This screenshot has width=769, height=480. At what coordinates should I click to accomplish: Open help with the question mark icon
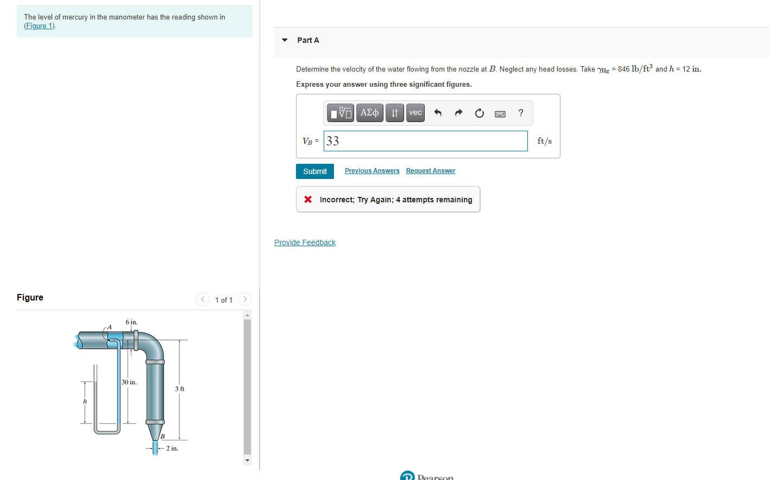pos(520,113)
